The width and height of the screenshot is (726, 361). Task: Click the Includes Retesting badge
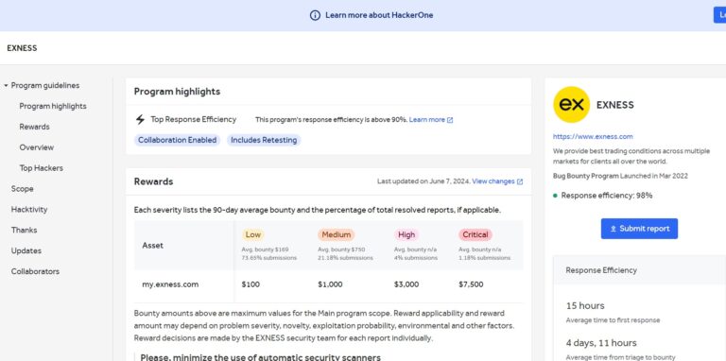(x=264, y=140)
